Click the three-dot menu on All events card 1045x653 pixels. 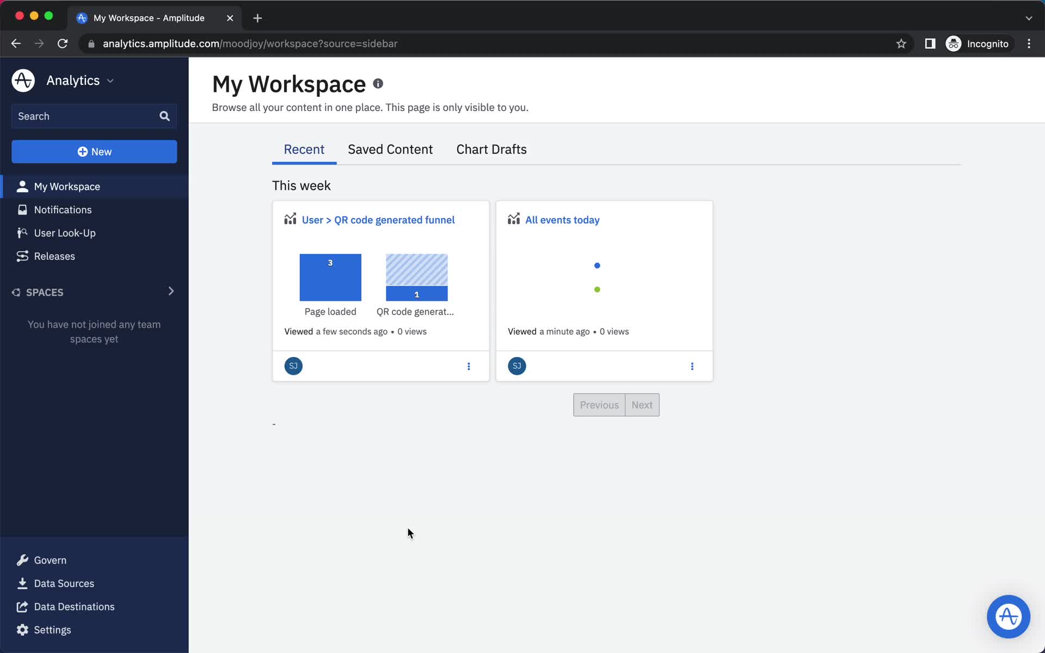point(692,366)
